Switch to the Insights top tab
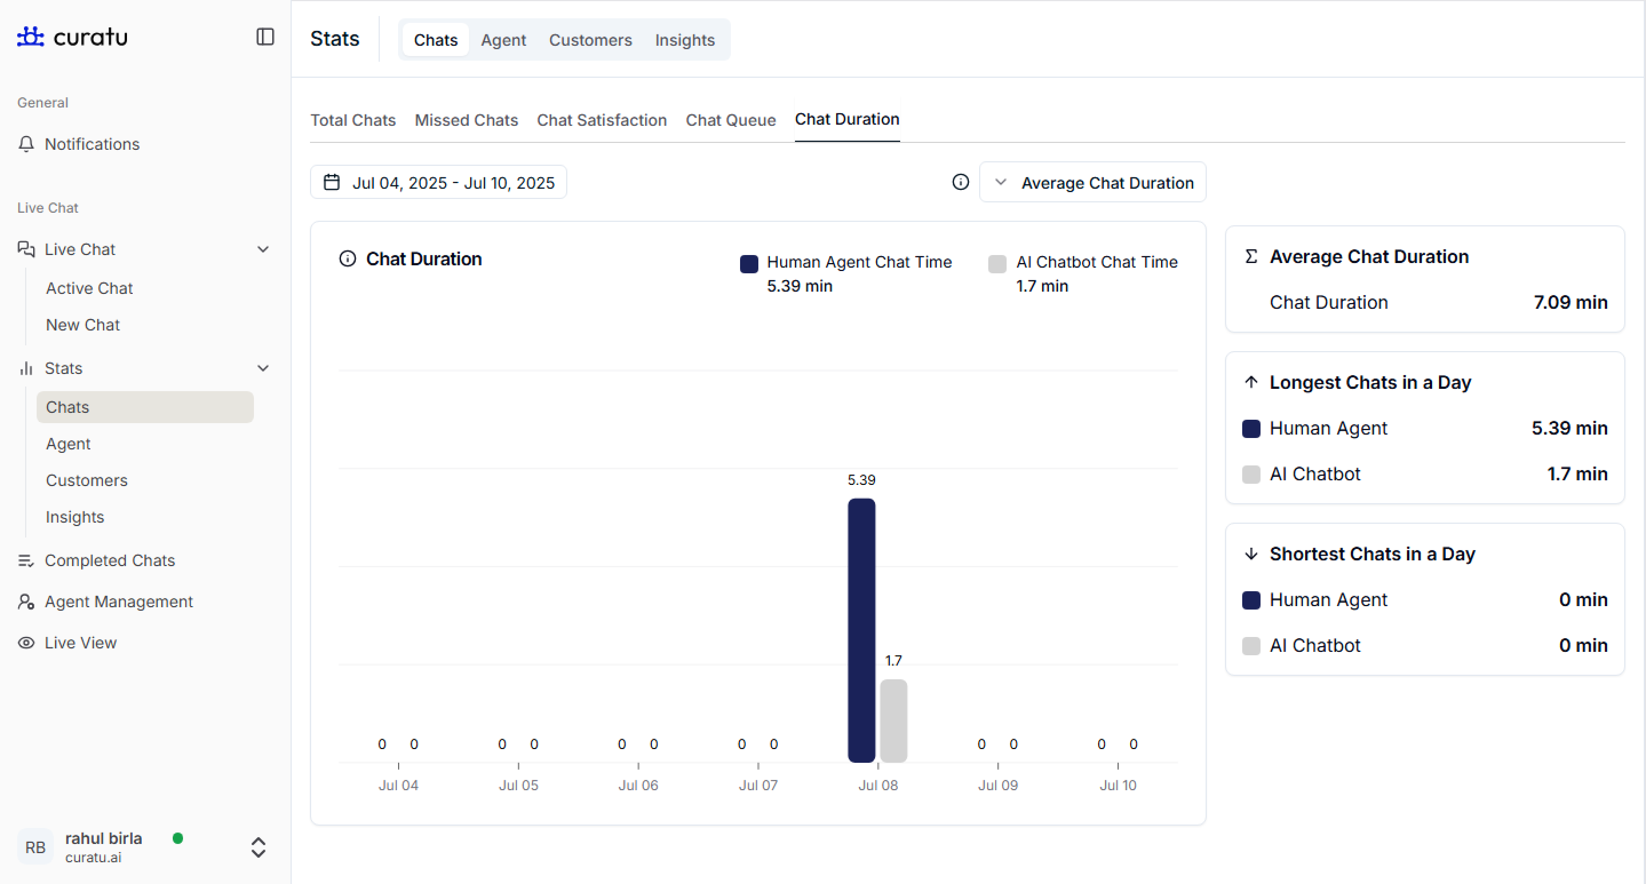The width and height of the screenshot is (1646, 884). point(685,40)
